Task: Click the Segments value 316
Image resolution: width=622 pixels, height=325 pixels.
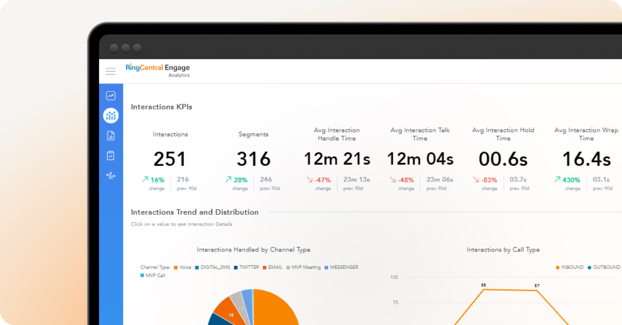Action: click(x=253, y=159)
